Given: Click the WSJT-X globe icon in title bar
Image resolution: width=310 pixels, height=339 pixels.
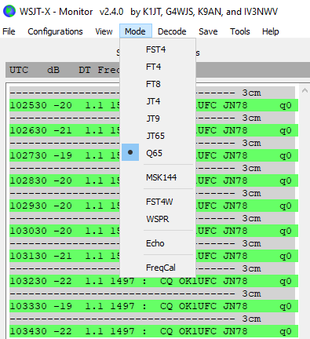Looking at the screenshot, I should click(9, 11).
